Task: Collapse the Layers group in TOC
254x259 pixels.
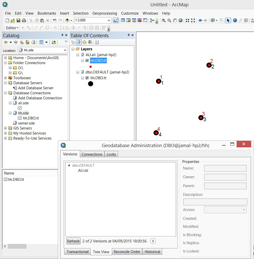Action: [x=73, y=49]
